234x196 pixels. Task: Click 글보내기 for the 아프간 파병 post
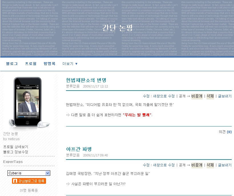pyautogui.click(x=225, y=165)
